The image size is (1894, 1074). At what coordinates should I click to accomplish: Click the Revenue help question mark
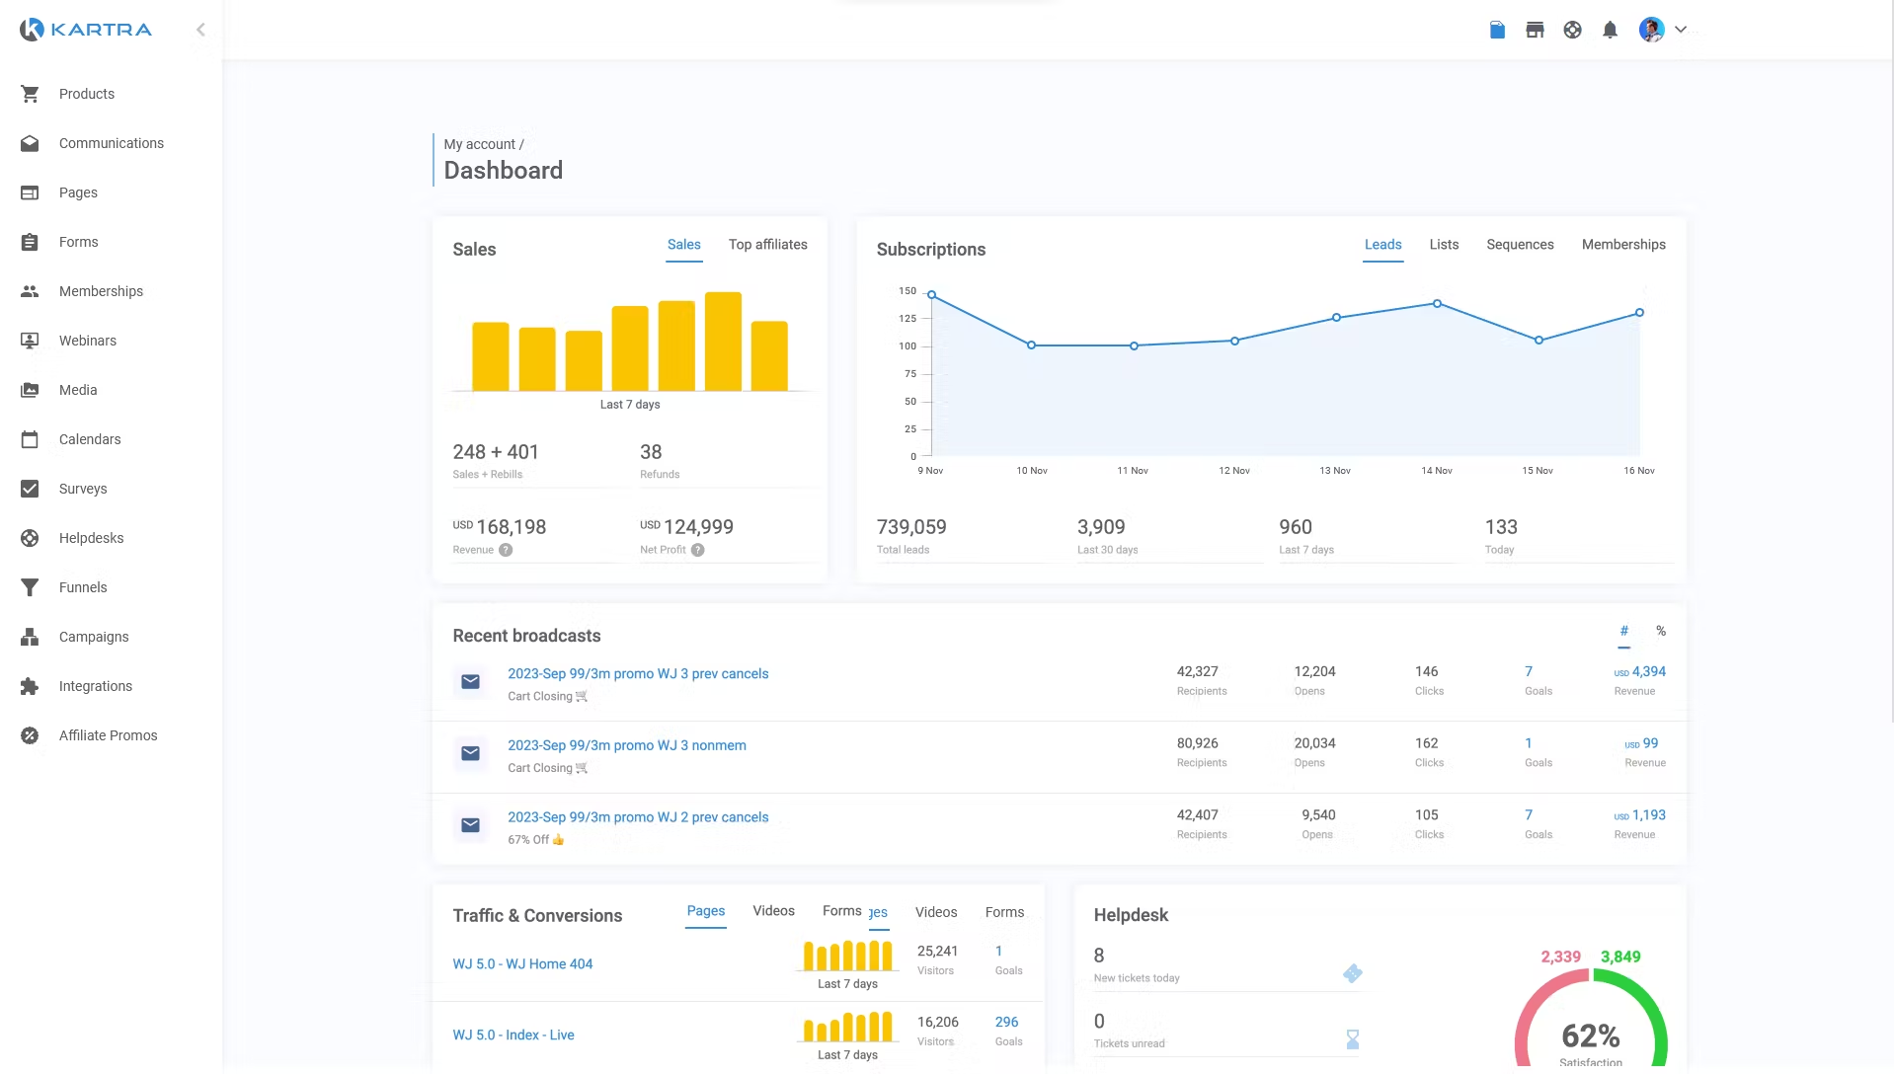tap(506, 550)
